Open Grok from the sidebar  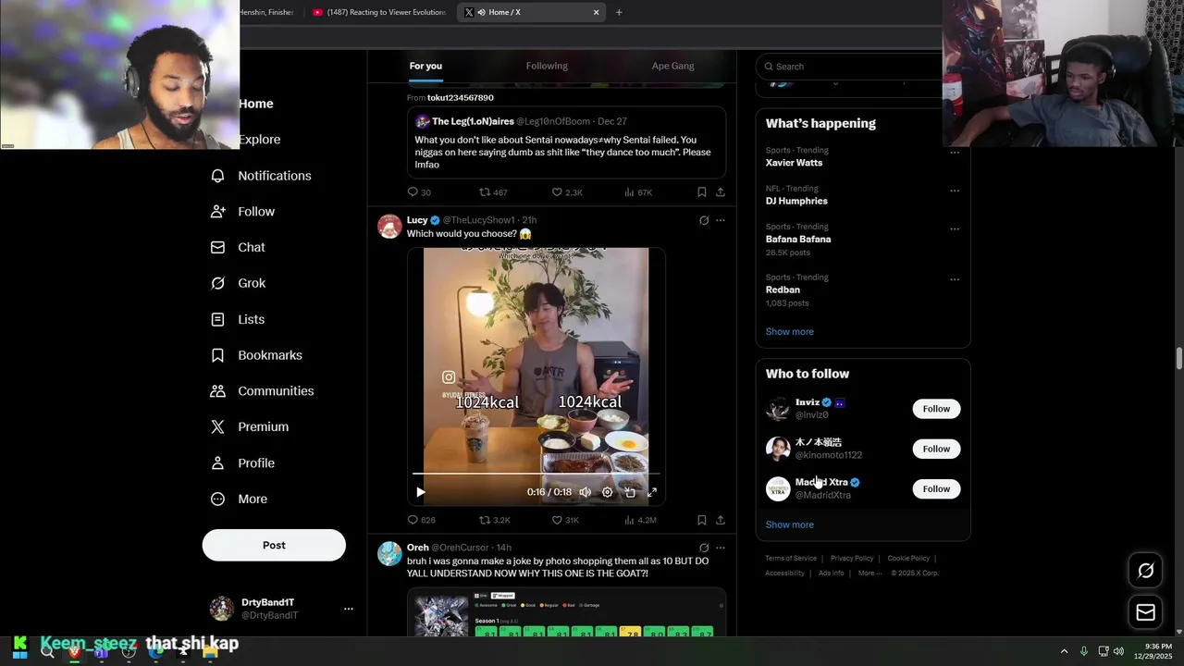coord(239,284)
